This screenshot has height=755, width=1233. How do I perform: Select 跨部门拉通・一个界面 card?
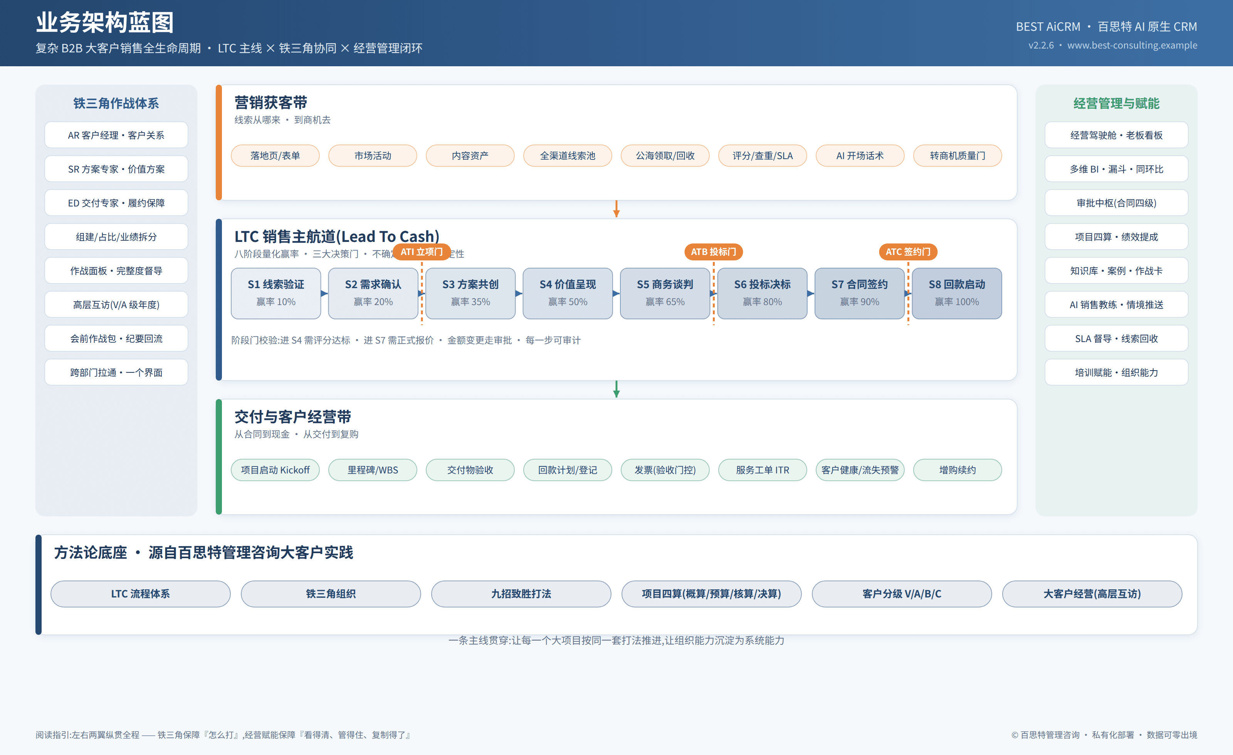click(x=116, y=372)
